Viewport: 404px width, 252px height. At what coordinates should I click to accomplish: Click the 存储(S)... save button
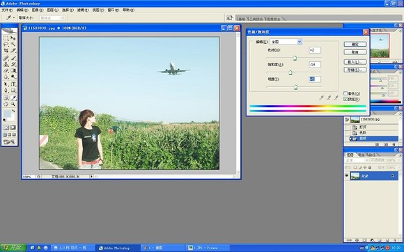(355, 70)
